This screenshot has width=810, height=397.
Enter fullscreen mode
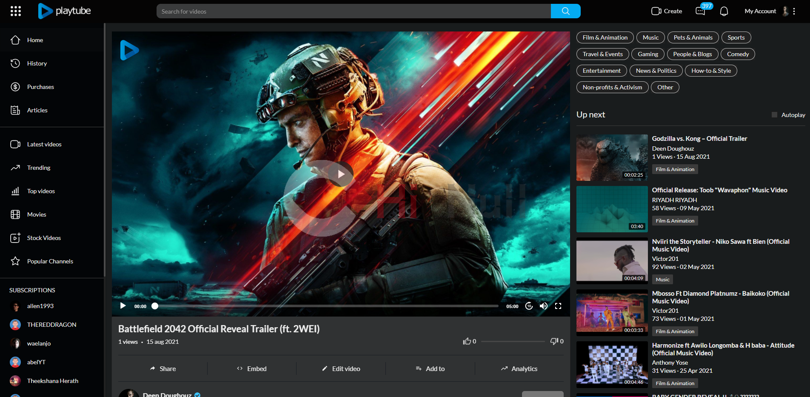point(558,306)
